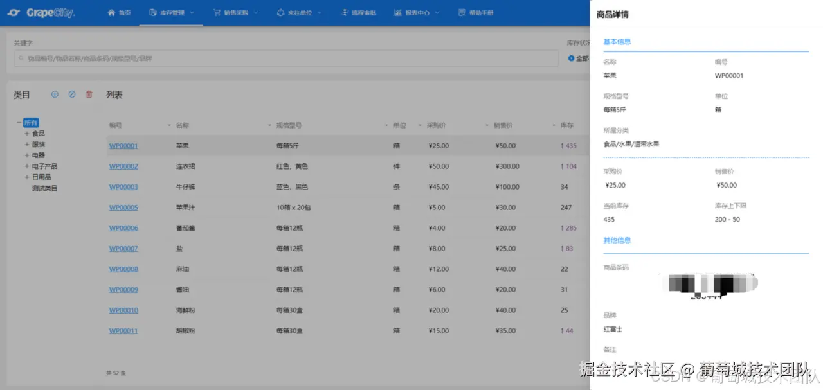
Task: Open product link WP00006
Action: (x=123, y=228)
